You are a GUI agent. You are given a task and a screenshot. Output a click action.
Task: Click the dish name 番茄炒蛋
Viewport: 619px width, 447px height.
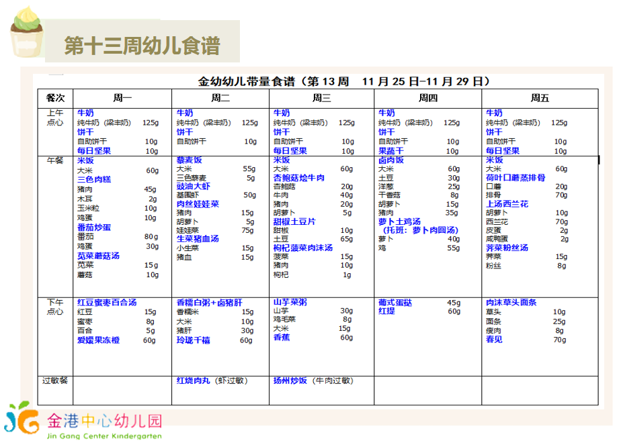(94, 228)
